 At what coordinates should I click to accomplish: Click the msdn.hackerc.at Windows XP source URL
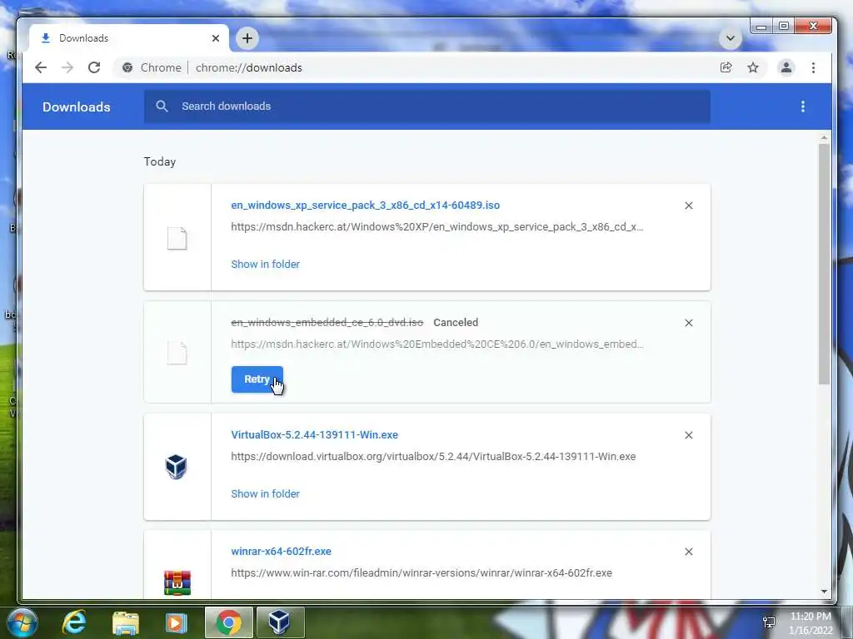437,227
